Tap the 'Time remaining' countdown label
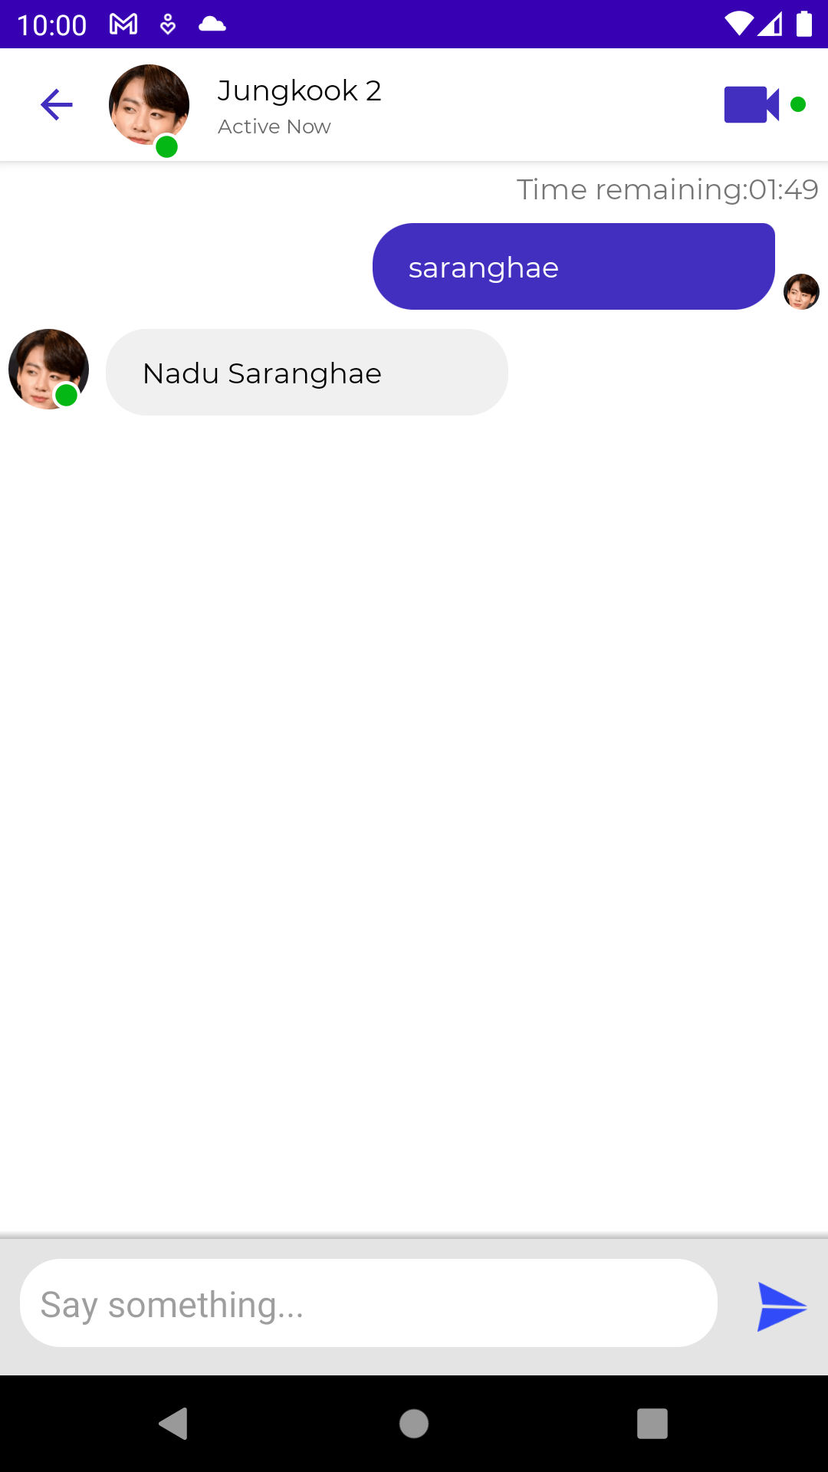 tap(667, 189)
